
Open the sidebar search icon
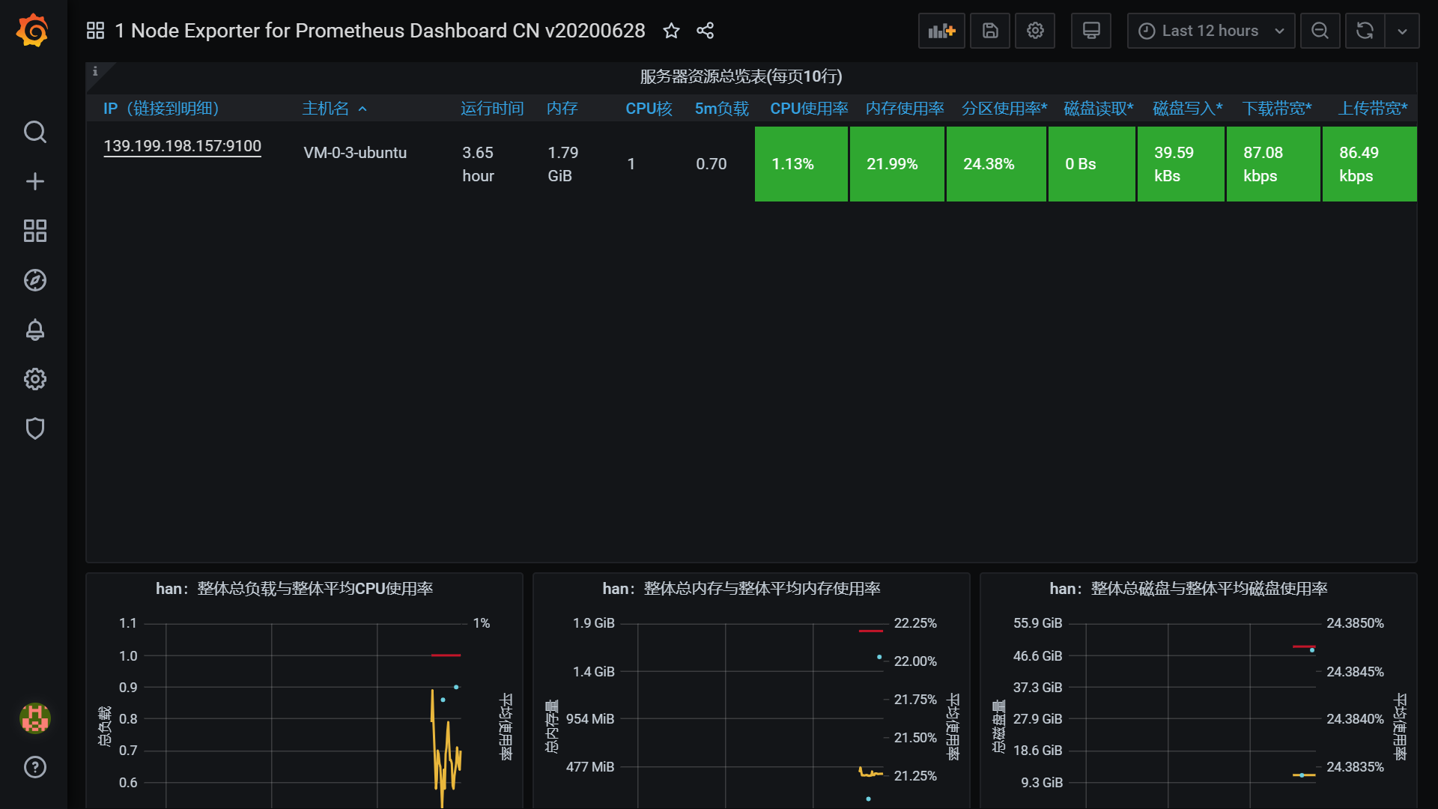(x=34, y=132)
